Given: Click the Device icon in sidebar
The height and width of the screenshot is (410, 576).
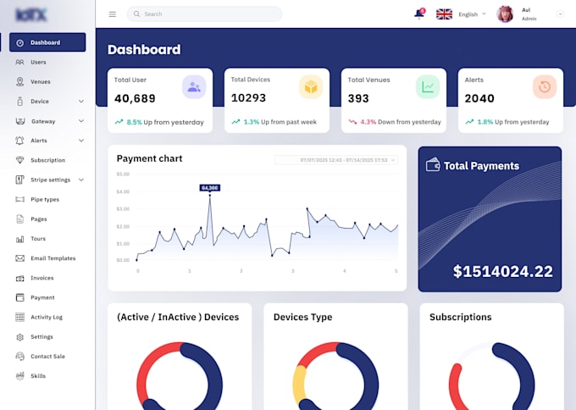Looking at the screenshot, I should click(19, 102).
